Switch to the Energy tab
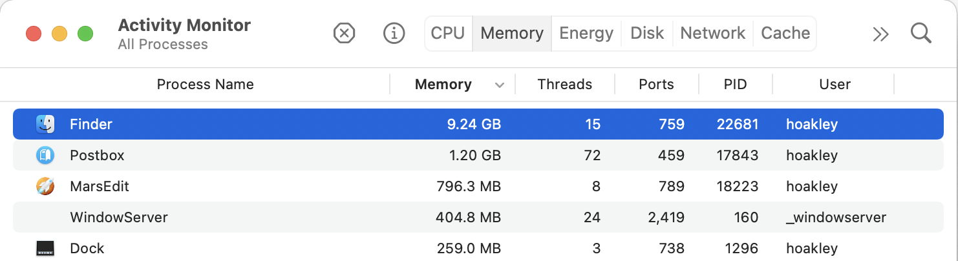Screen dimensions: 958x261 tap(586, 33)
